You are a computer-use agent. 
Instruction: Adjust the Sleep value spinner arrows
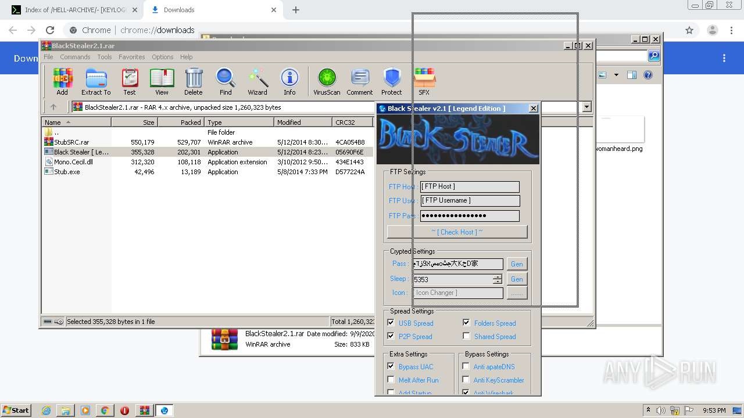coord(498,279)
